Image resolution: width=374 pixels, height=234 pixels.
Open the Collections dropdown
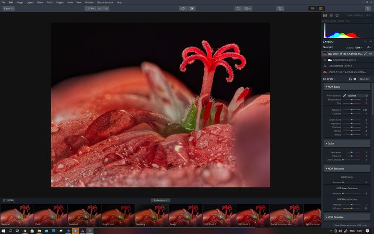pyautogui.click(x=160, y=200)
